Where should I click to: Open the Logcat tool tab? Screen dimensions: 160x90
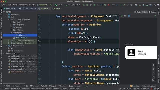(x=52, y=86)
